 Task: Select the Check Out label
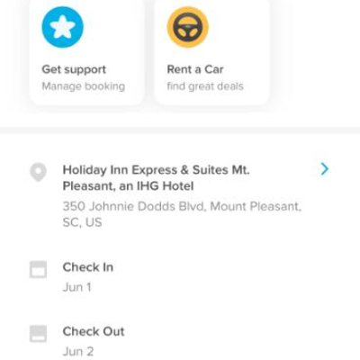pyautogui.click(x=94, y=331)
